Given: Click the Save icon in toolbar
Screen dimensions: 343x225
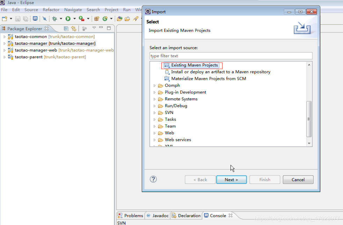Looking at the screenshot, I should [18, 19].
